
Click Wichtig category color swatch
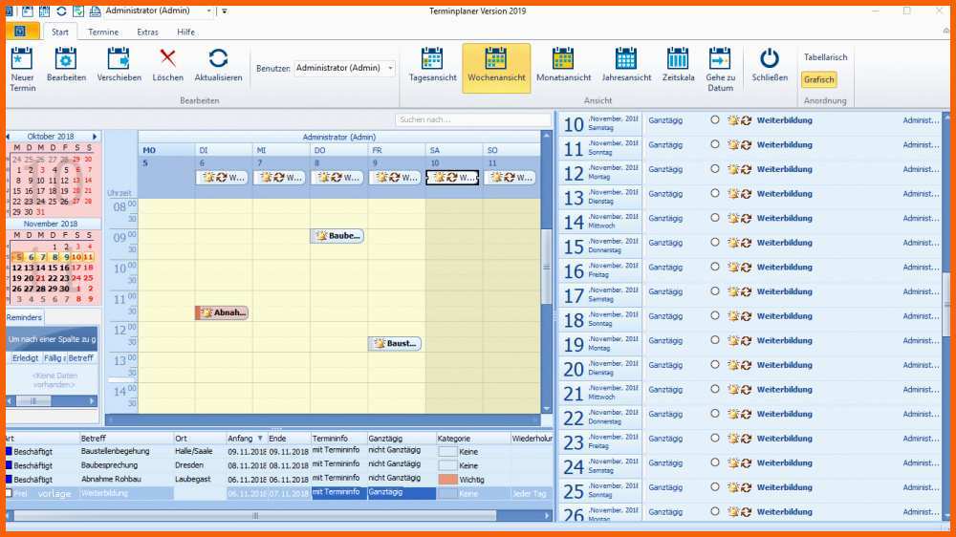click(447, 480)
